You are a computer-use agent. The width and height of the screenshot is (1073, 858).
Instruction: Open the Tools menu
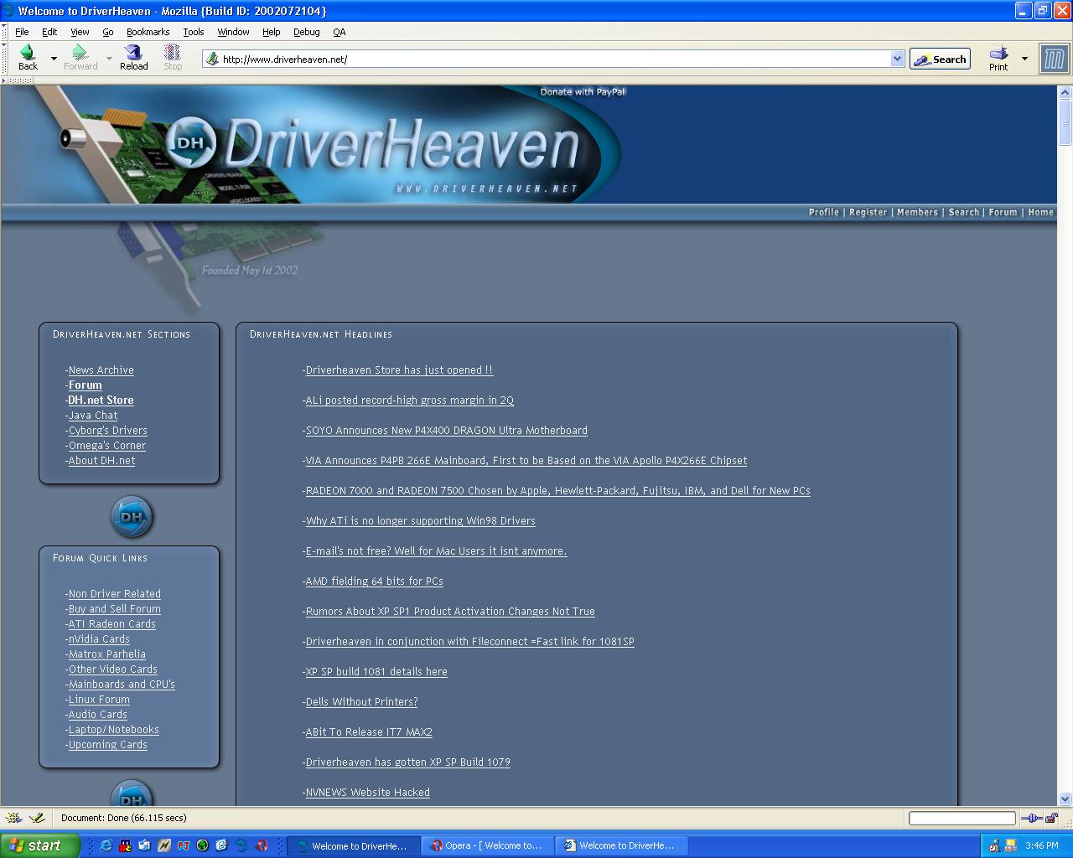click(194, 32)
